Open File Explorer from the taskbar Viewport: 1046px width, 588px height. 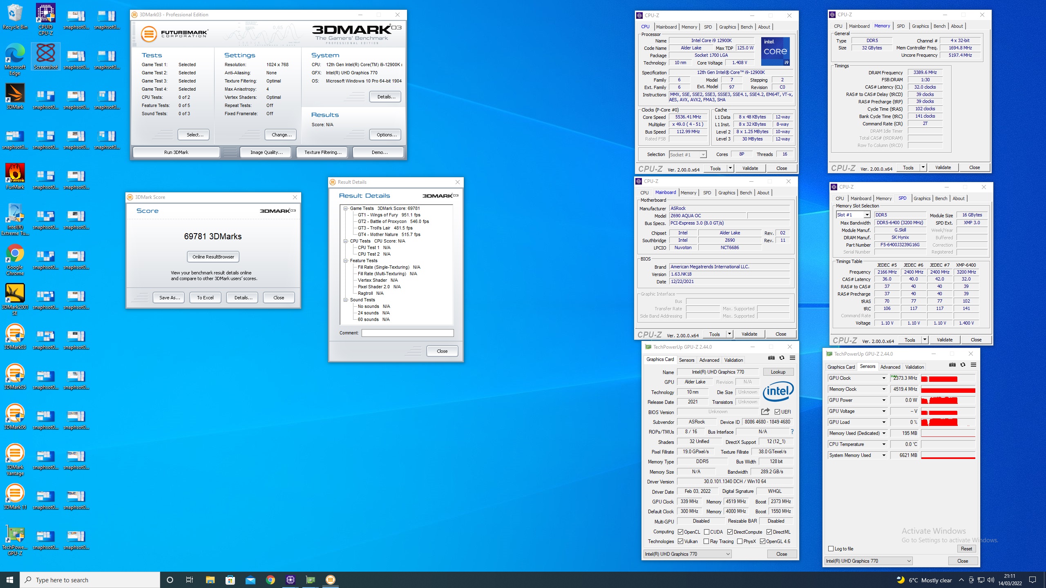(x=210, y=580)
